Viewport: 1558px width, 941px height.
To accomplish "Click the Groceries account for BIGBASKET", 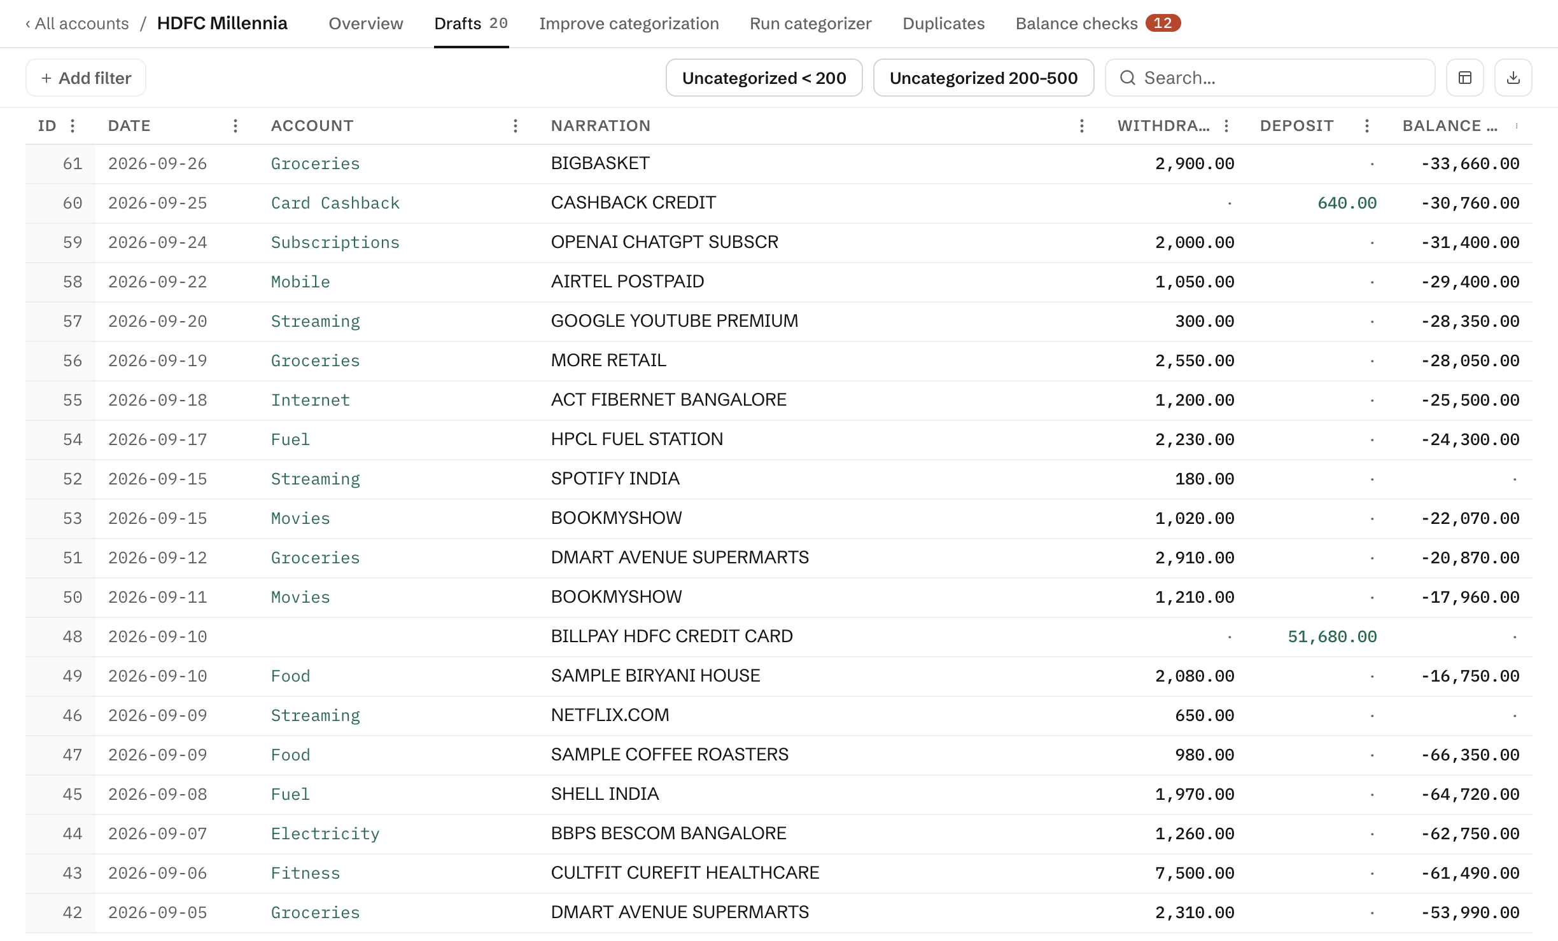I will click(x=315, y=163).
